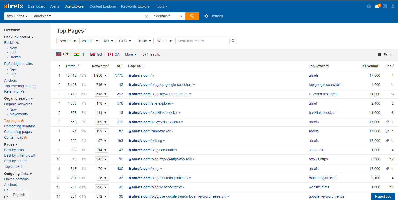This screenshot has height=200, width=398.
Task: Expand the URL arrow for ahrefs.com/site-explorer
Action: point(173,104)
